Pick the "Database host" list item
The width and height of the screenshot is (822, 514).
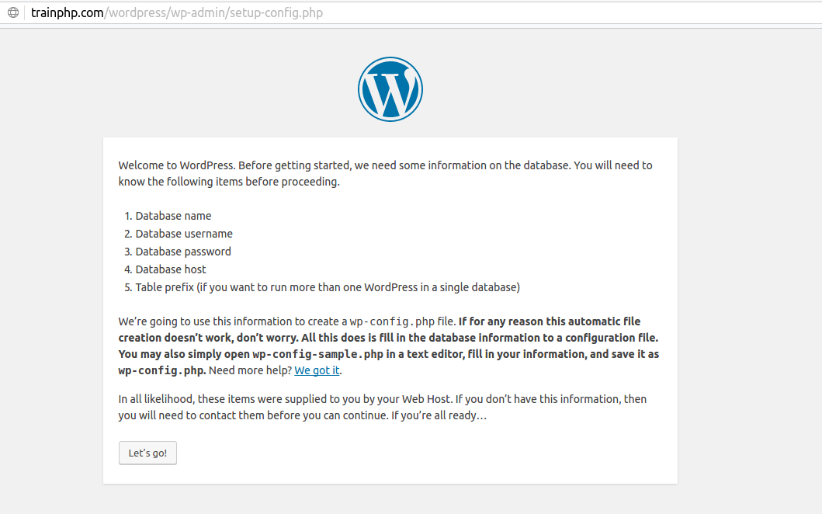tap(171, 269)
